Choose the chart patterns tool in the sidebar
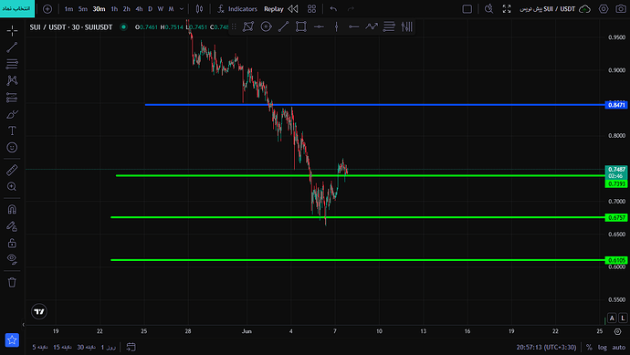 [12, 80]
